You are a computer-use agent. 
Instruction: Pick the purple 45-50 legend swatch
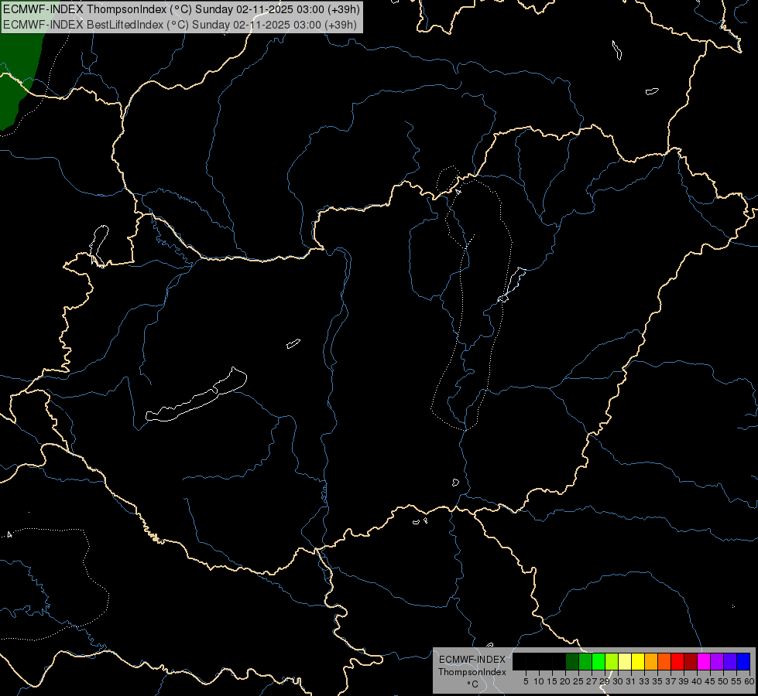(717, 661)
